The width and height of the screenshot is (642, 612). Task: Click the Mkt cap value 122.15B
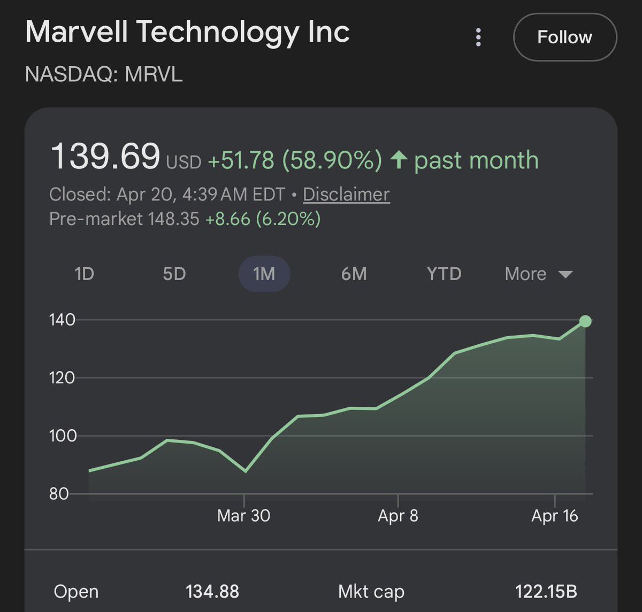(546, 592)
